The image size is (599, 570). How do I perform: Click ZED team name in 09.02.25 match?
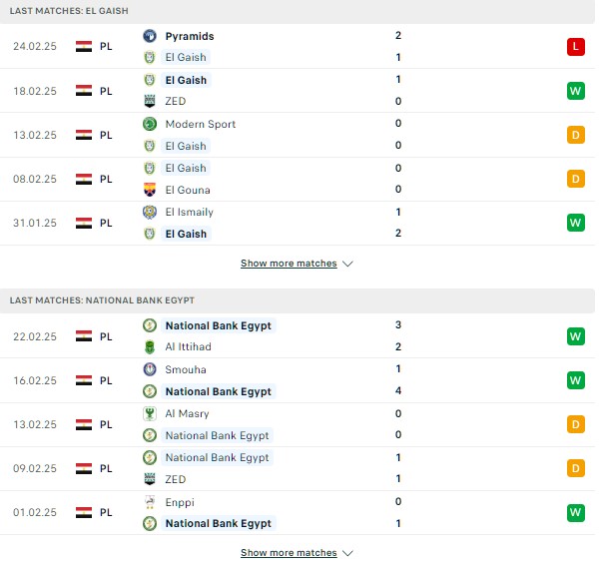click(176, 479)
